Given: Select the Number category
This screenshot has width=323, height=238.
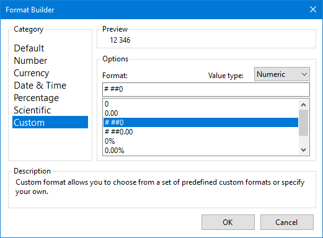Looking at the screenshot, I should [50, 61].
